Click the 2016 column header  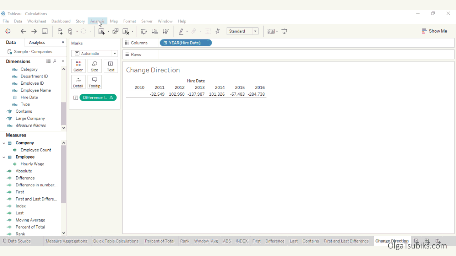point(260,87)
